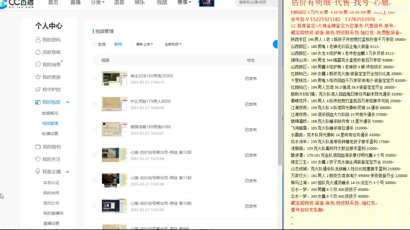
Task: Open thumbnail of 傲雪凌霜189男鬼6388 video
Action: tap(115, 129)
